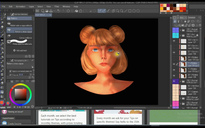Click the trash icon in Sub Tool panel
205x128 pixels.
pyautogui.click(x=33, y=56)
